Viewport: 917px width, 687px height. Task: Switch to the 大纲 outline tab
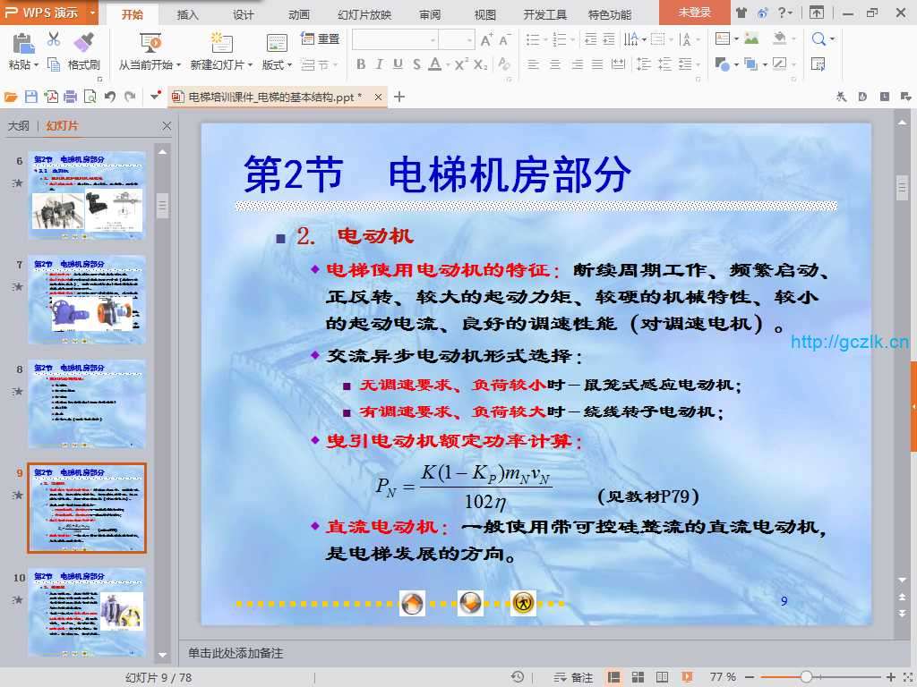point(18,126)
